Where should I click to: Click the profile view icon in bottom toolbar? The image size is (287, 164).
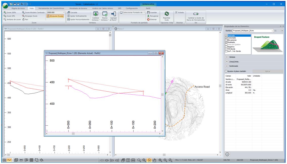9,160
